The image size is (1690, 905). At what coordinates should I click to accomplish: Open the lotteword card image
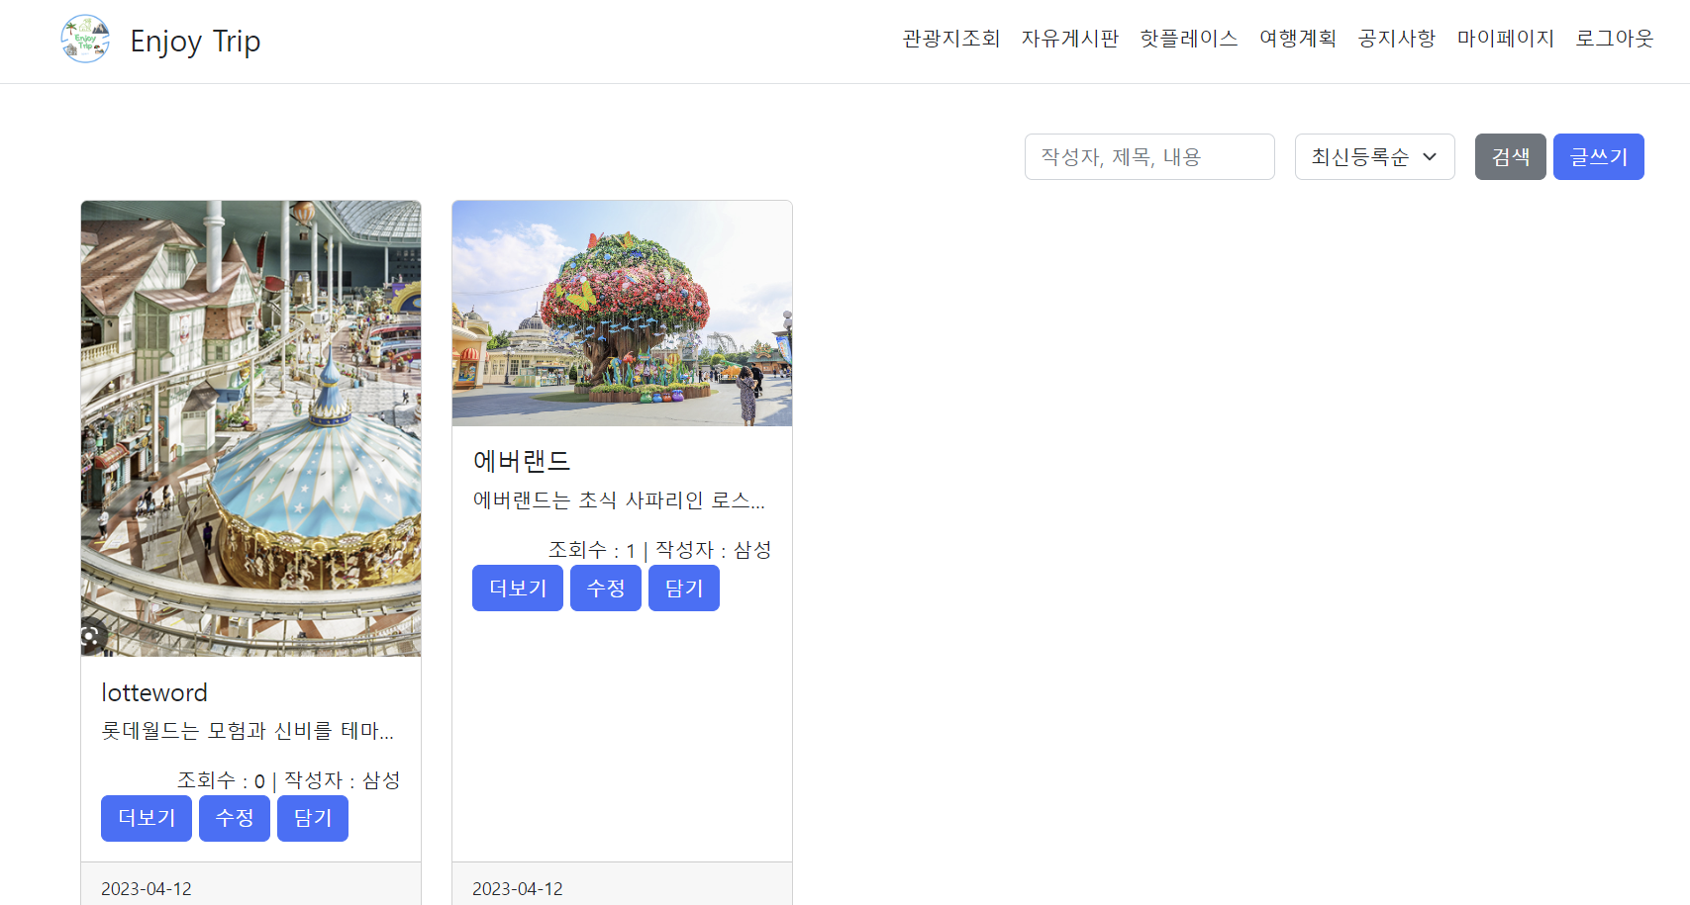(251, 428)
